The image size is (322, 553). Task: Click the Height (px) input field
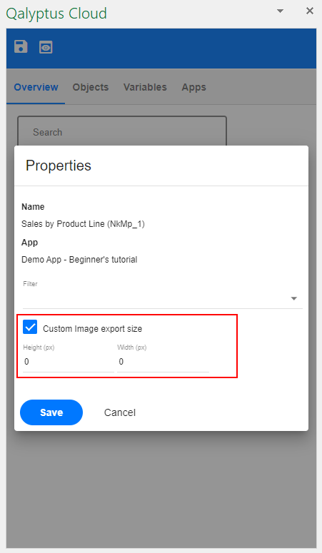[x=69, y=362]
